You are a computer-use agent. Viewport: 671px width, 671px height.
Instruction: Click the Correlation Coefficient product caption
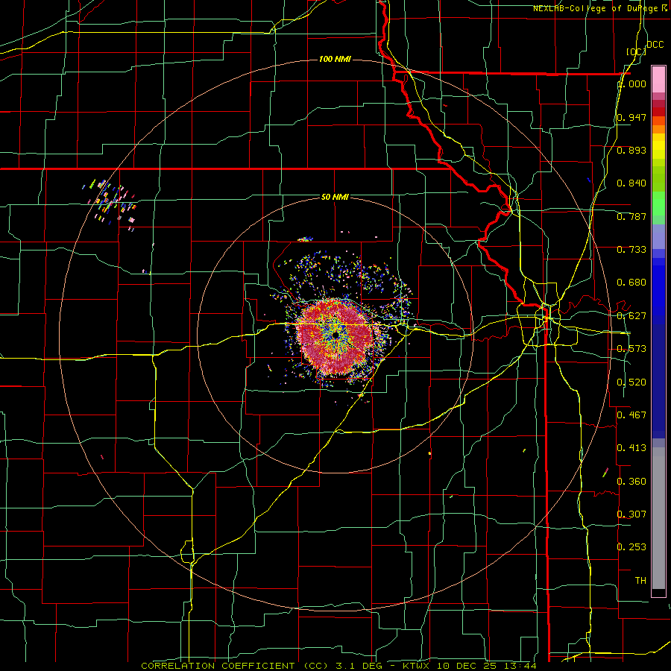[x=338, y=666]
